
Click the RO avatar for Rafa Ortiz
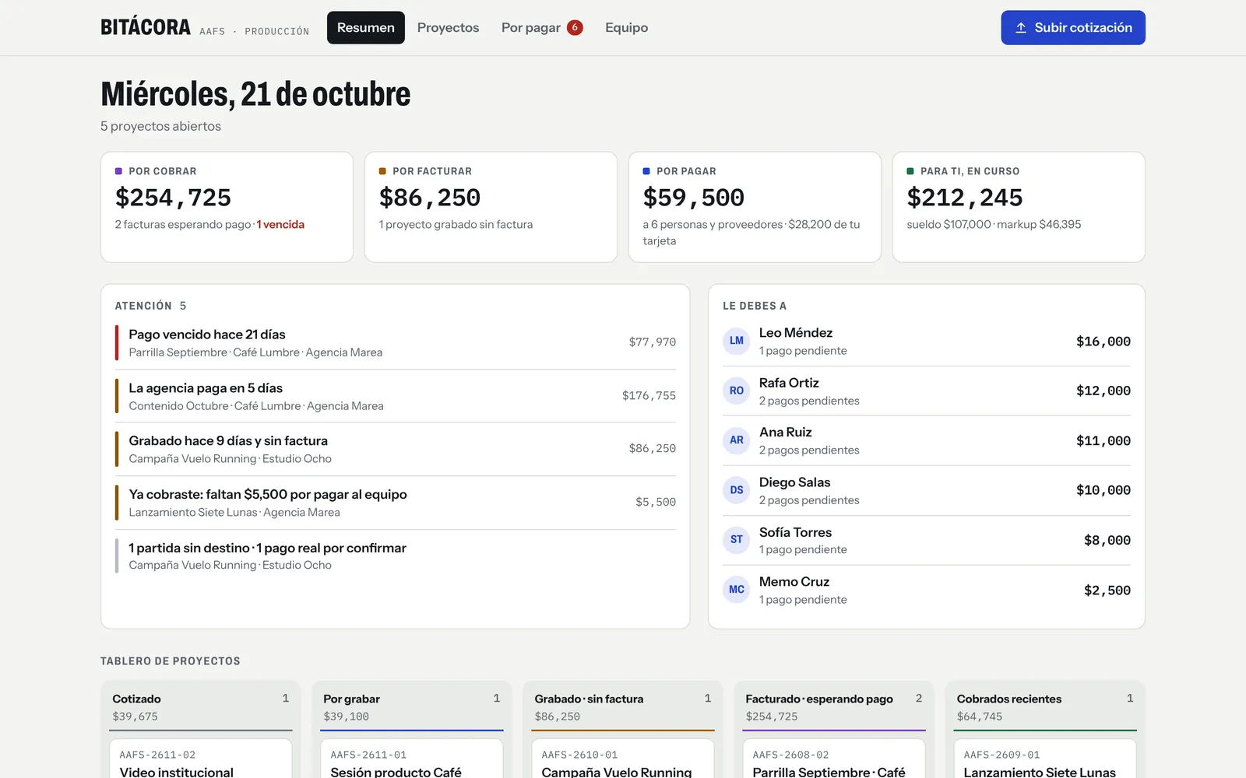(x=736, y=391)
